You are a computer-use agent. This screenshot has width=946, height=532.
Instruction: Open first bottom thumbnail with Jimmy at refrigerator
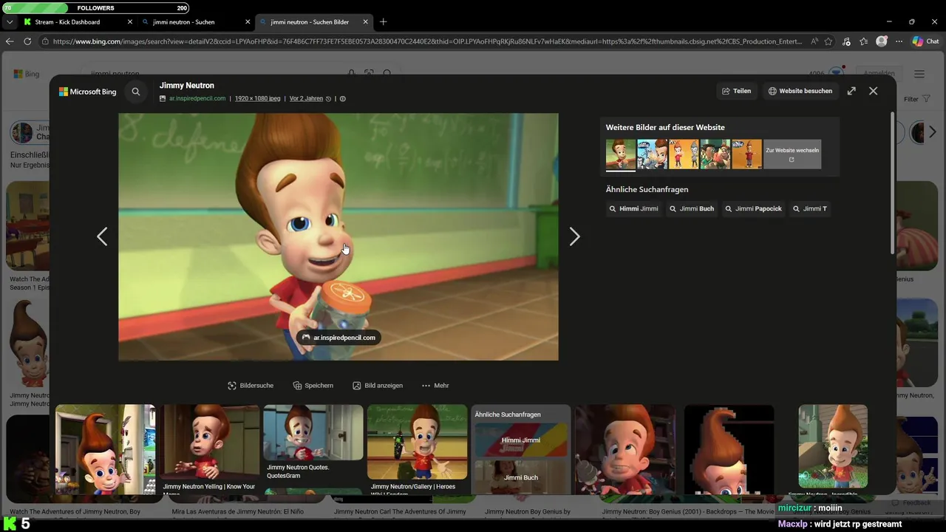click(106, 449)
